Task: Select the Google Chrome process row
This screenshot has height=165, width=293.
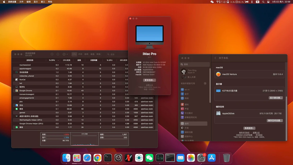Action: pos(26,91)
